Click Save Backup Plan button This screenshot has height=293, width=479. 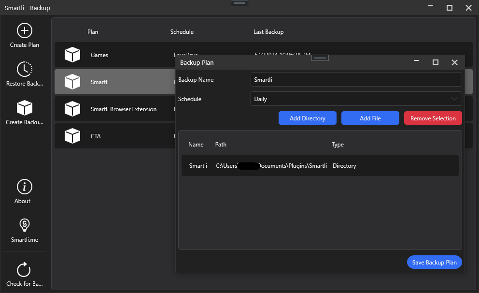tap(434, 263)
